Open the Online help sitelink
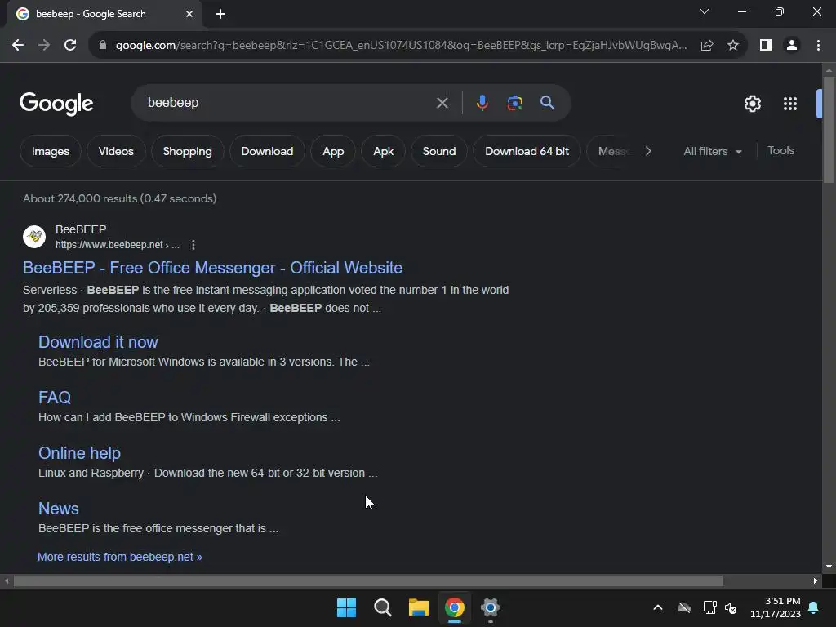Screen dimensions: 836x627 pyautogui.click(x=79, y=452)
